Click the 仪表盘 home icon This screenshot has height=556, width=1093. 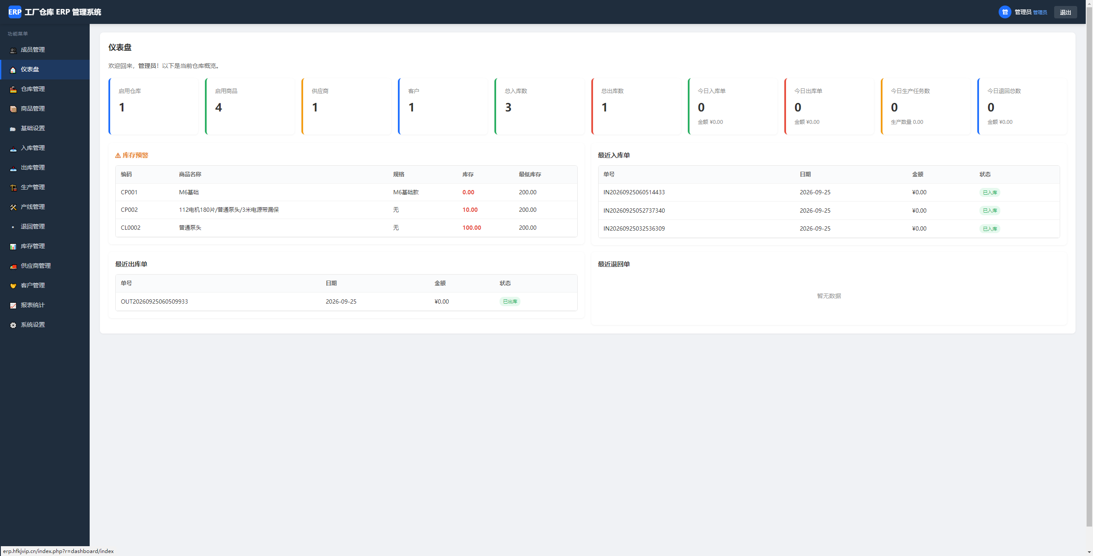[13, 70]
